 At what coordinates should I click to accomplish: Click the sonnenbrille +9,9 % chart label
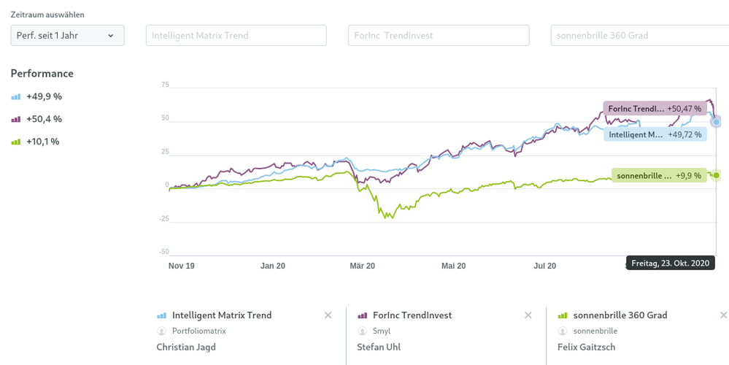point(659,175)
